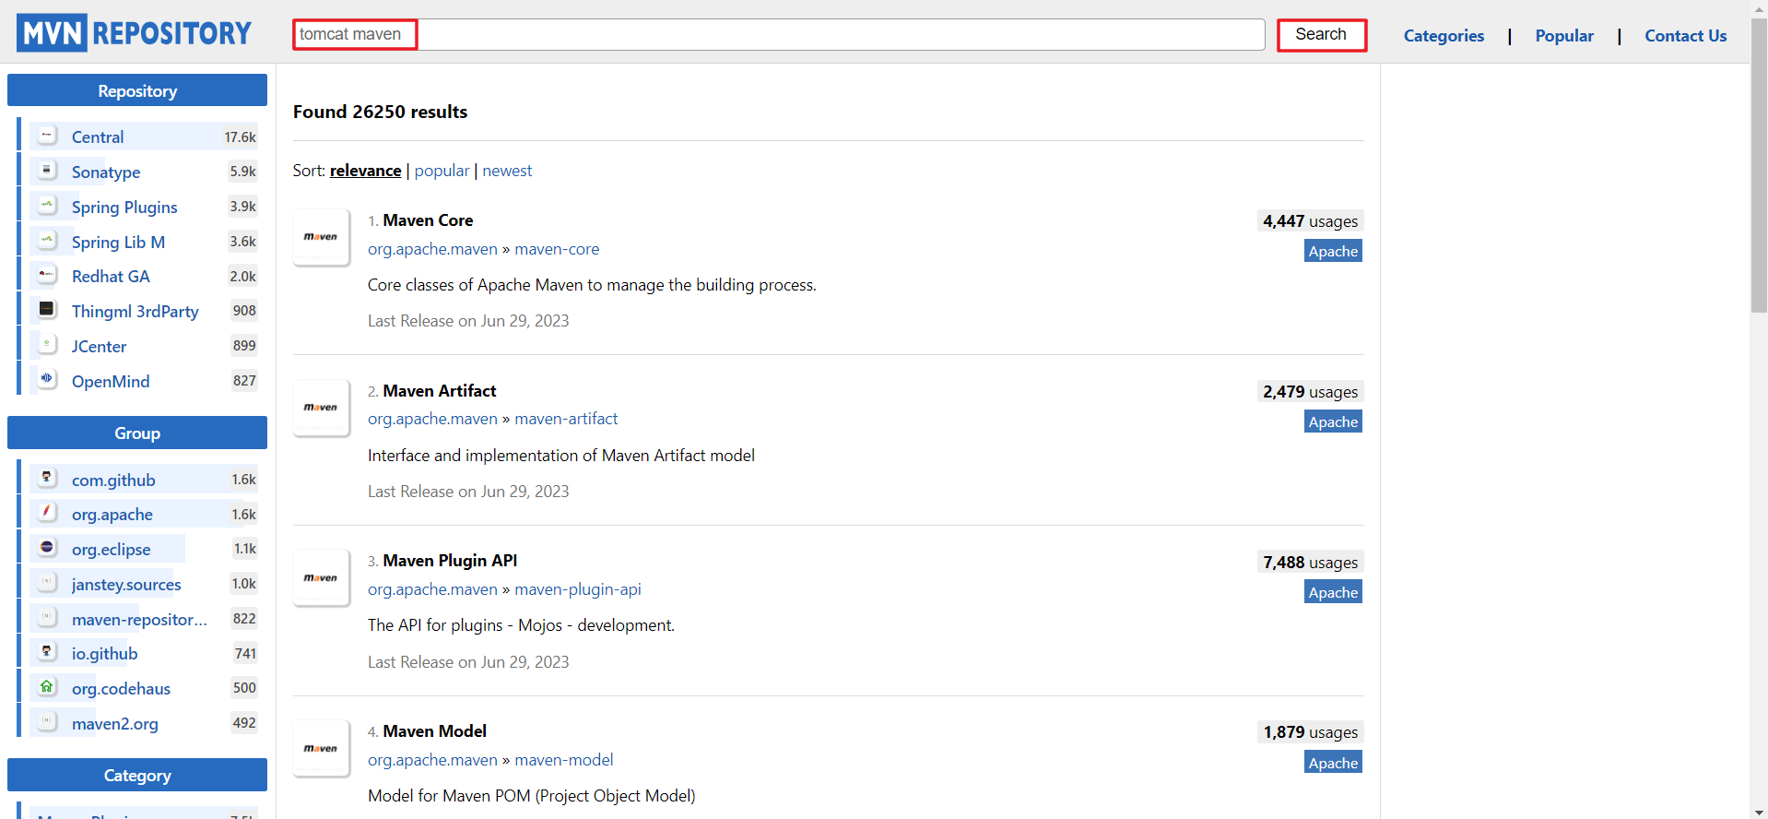Image resolution: width=1768 pixels, height=819 pixels.
Task: Sort results by newest
Action: 507,171
